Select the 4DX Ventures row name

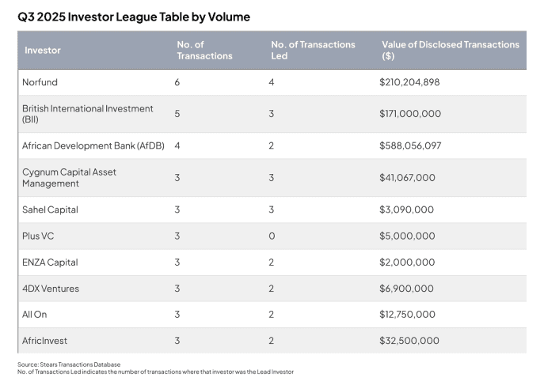[x=51, y=289]
